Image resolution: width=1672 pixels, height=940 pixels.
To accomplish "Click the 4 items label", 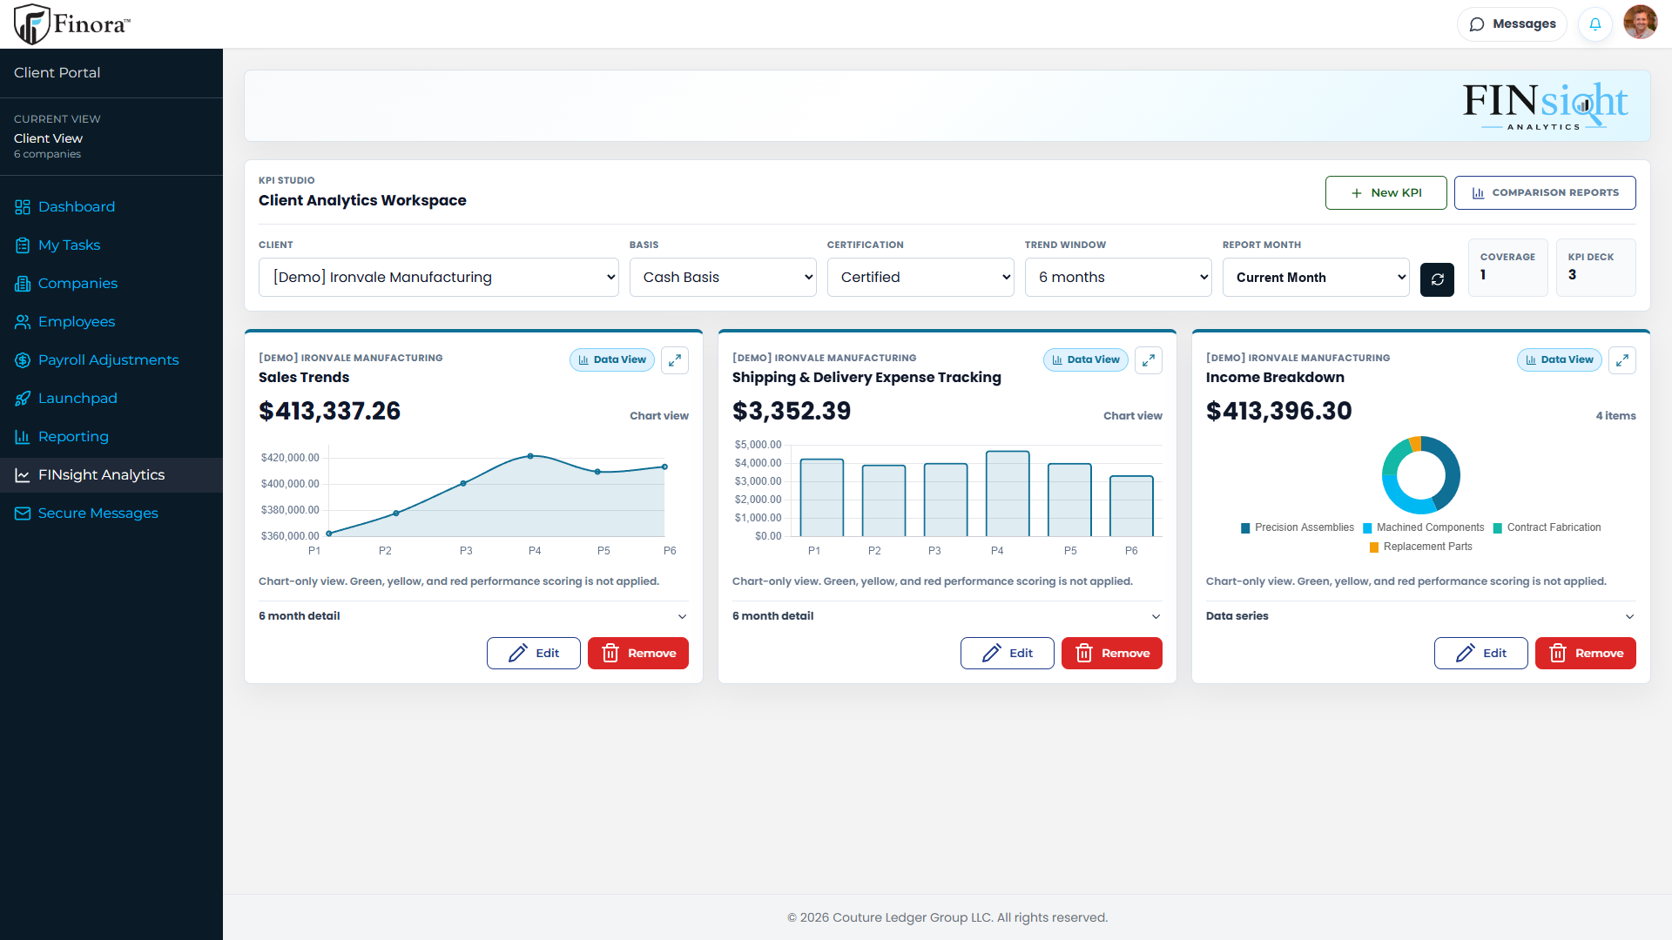I will (x=1615, y=416).
